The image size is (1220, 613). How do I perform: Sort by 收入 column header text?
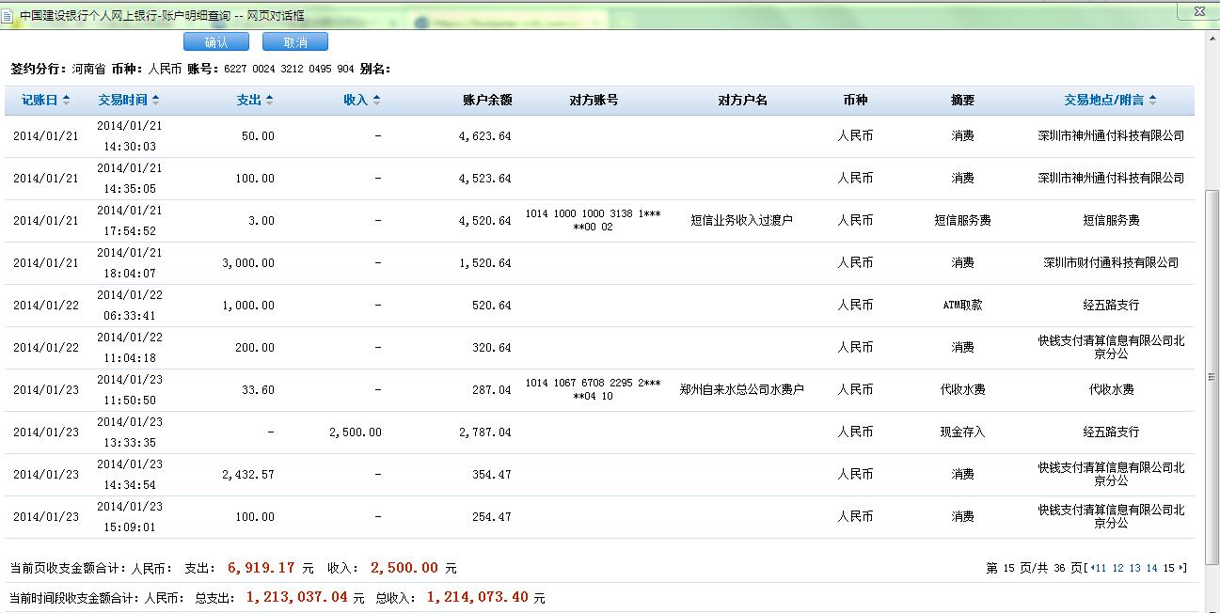pyautogui.click(x=356, y=101)
